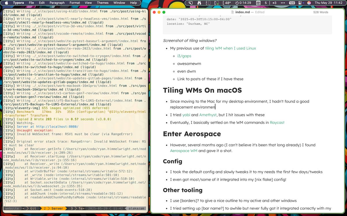Open the Typora application menu

click(x=19, y=3)
